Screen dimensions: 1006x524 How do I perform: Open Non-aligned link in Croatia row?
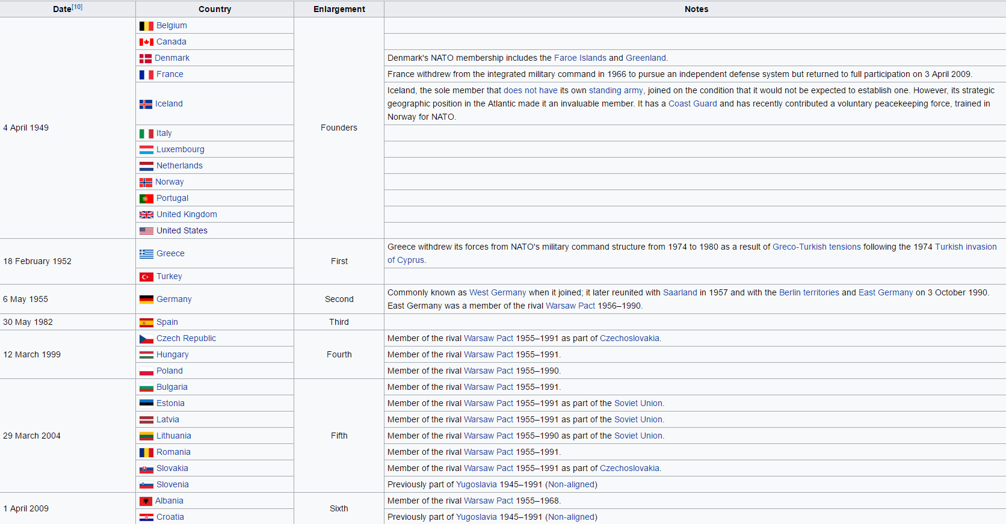(571, 517)
